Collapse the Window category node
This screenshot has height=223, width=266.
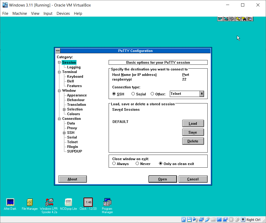tap(59, 91)
